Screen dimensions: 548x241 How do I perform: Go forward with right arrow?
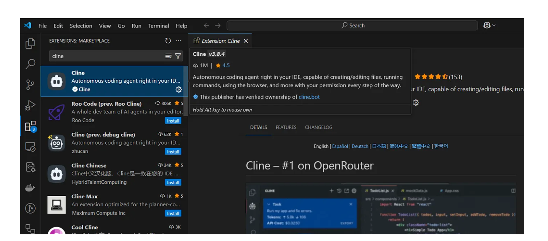coord(218,26)
